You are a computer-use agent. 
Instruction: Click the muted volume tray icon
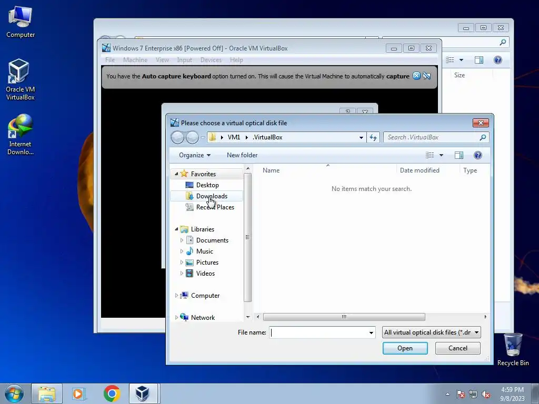(x=486, y=395)
